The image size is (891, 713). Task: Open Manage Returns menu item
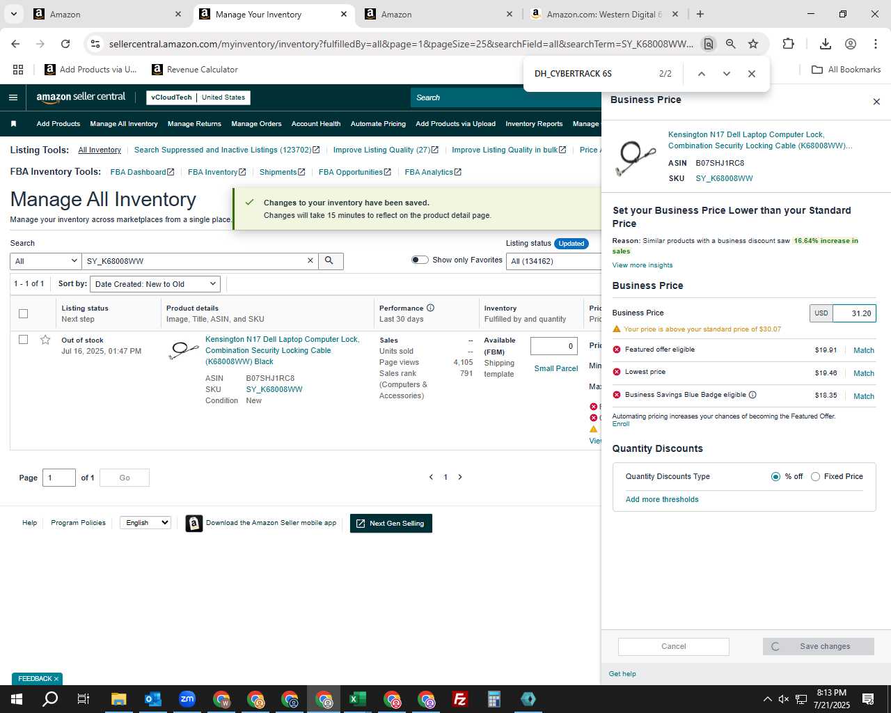[194, 124]
